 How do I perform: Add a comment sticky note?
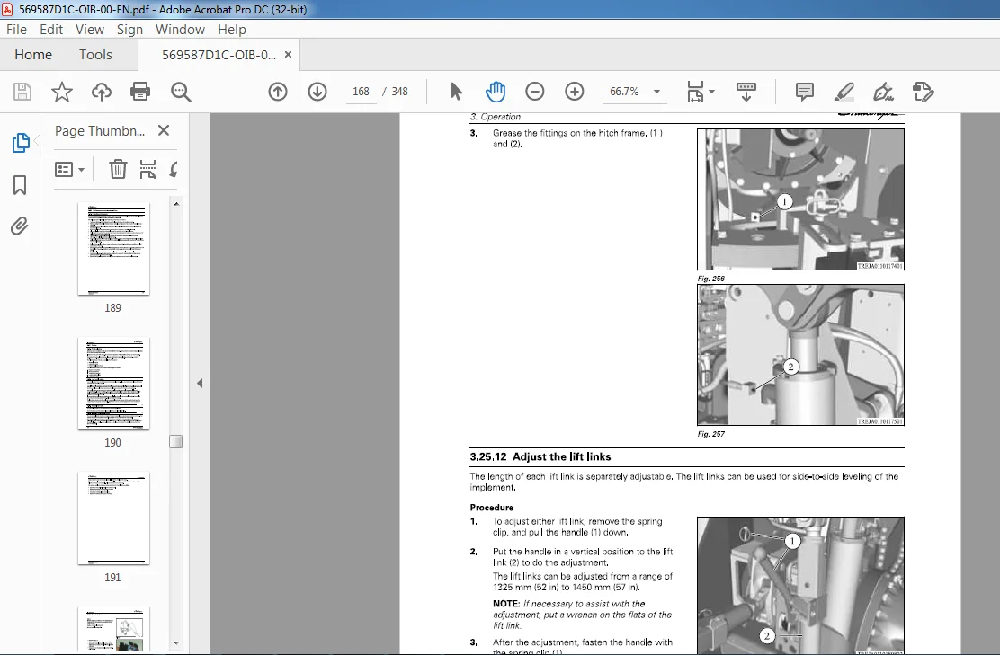coord(805,92)
